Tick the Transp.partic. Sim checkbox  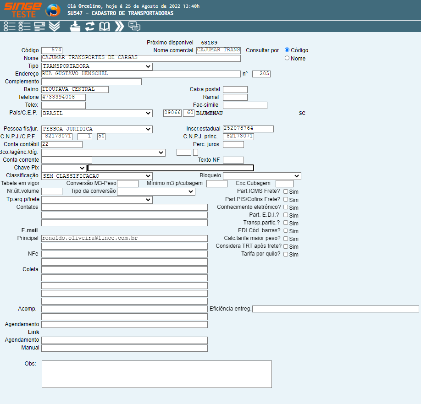[x=286, y=223]
